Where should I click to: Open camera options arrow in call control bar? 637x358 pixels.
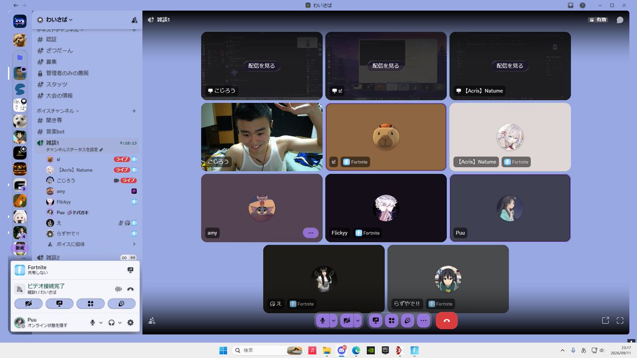tap(358, 320)
